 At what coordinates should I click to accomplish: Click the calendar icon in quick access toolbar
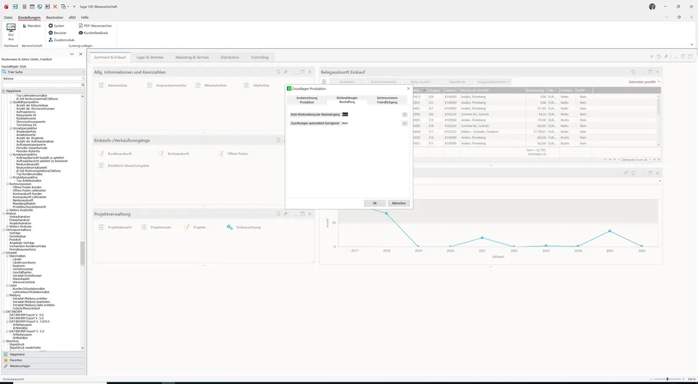coord(31,6)
